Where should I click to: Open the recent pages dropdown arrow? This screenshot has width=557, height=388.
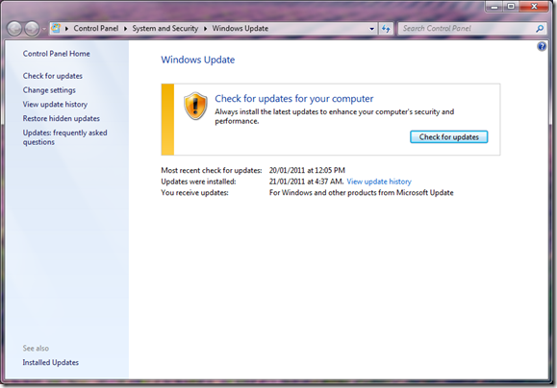[x=43, y=29]
